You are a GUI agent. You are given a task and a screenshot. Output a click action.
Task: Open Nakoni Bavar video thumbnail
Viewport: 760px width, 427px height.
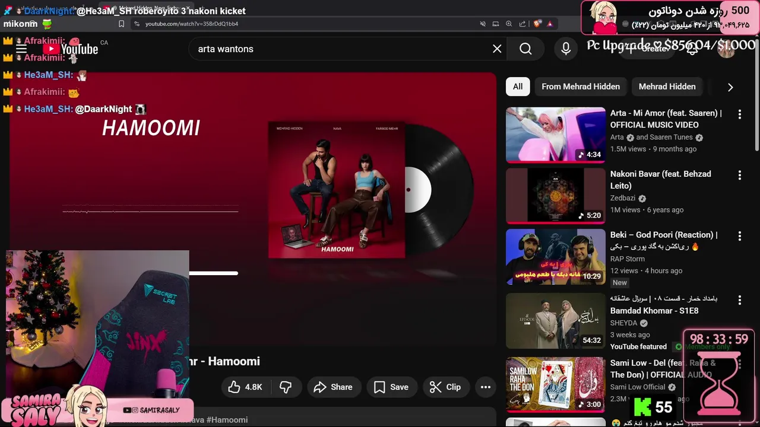tap(556, 196)
